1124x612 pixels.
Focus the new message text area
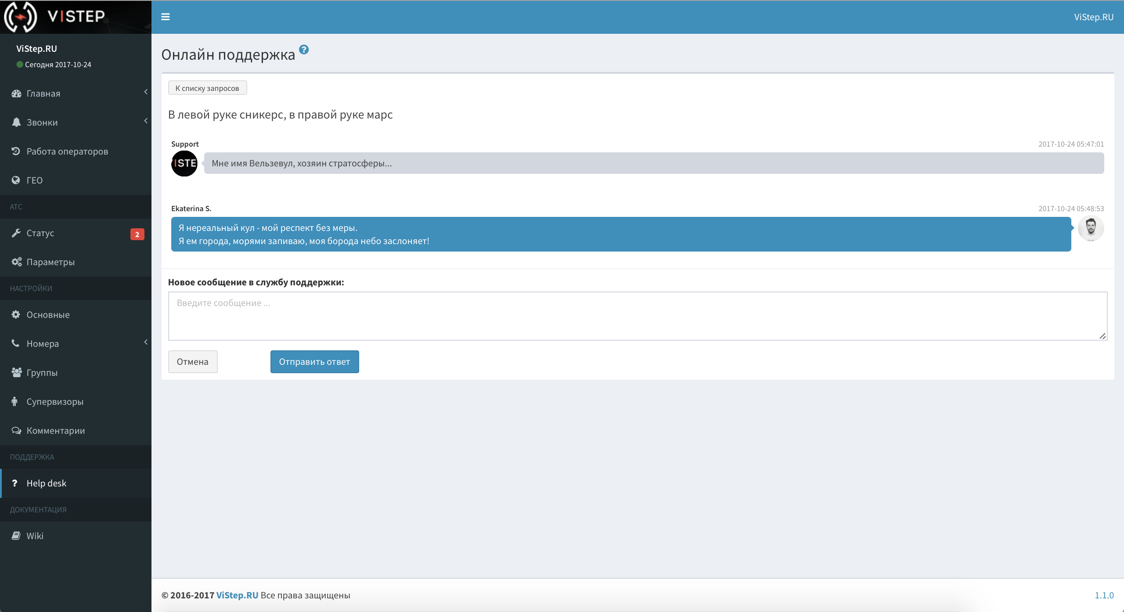[x=637, y=316]
